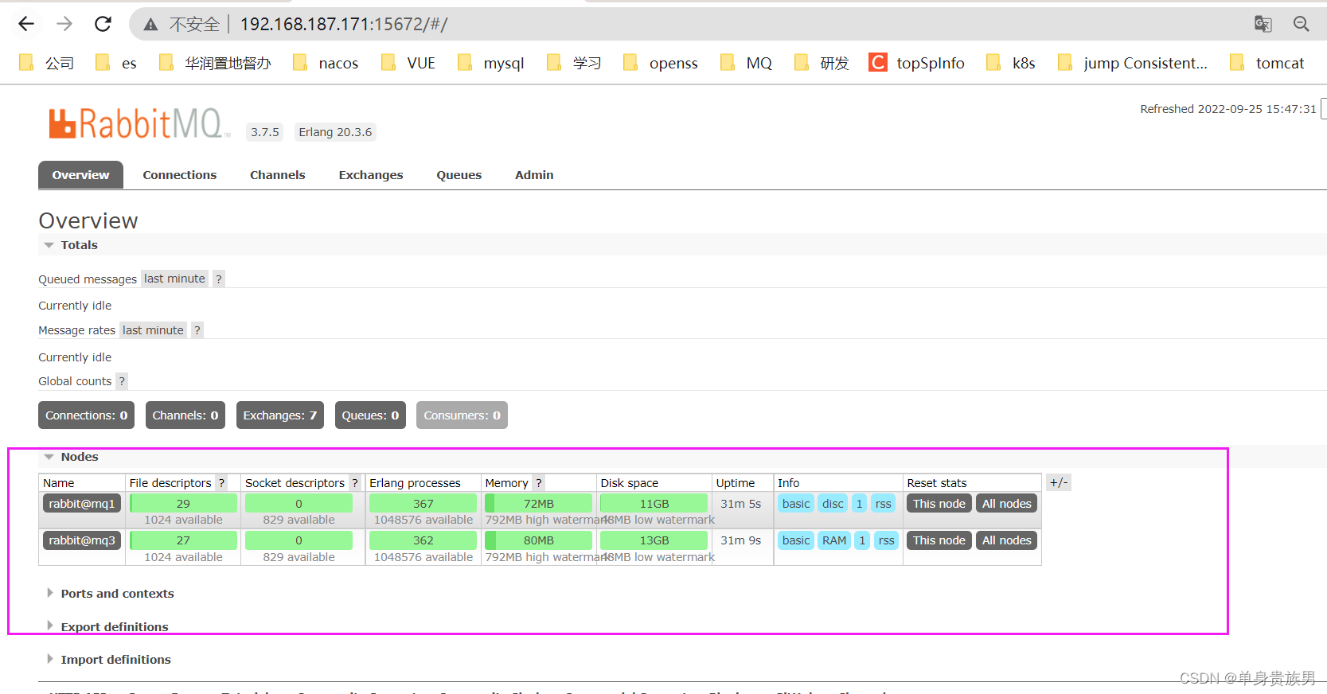Open the translate page icon
The image size is (1327, 694).
[x=1263, y=24]
